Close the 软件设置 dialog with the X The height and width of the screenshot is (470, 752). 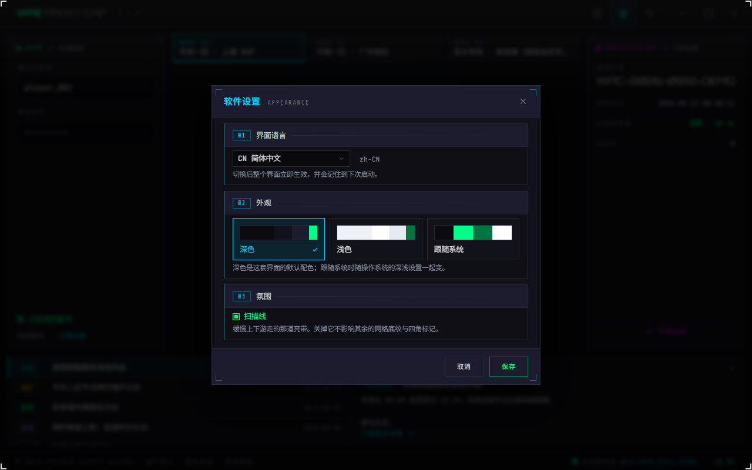[x=523, y=102]
